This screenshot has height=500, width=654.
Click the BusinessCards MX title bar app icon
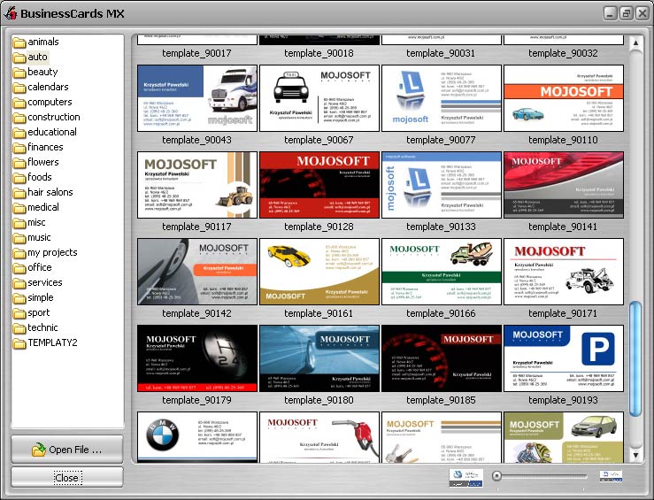point(11,13)
